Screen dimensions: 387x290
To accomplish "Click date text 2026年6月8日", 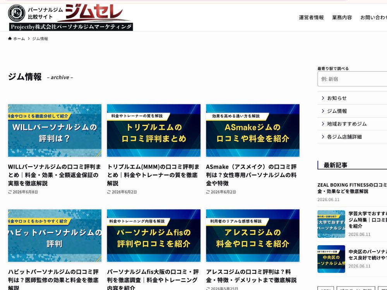I will (26, 192).
